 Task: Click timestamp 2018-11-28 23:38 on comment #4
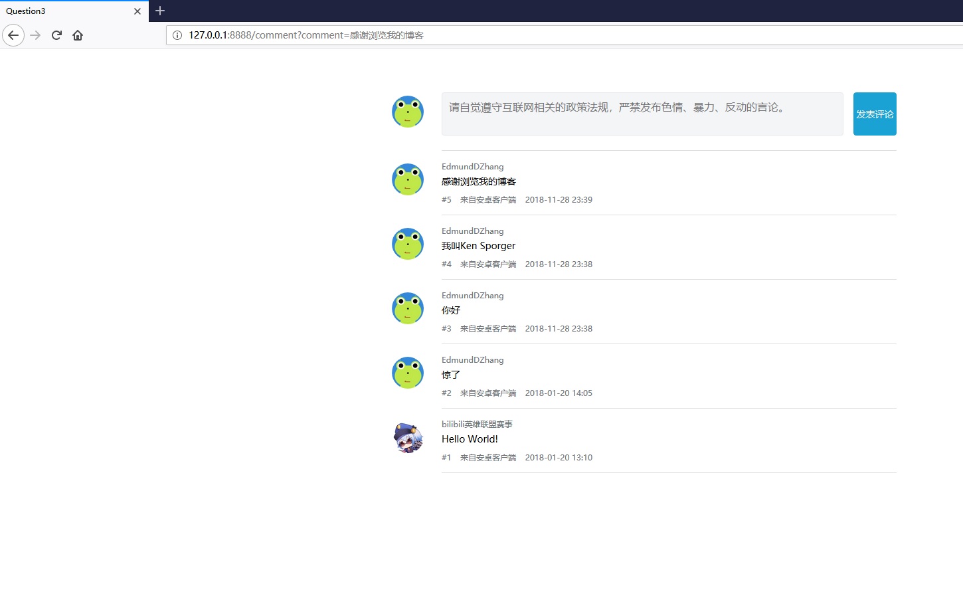(559, 264)
